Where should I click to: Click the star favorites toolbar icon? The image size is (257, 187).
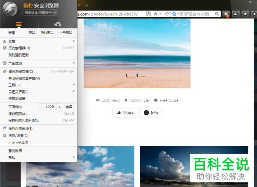coord(245,14)
